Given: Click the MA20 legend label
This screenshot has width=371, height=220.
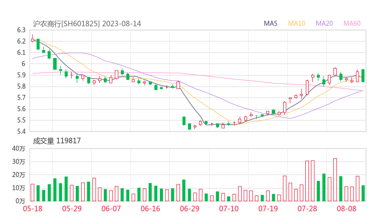Looking at the screenshot, I should [x=324, y=23].
